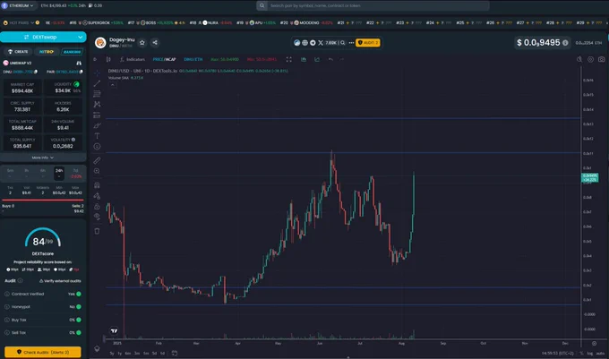Collapse the chart legend with caret button
The height and width of the screenshot is (359, 609).
tap(113, 85)
